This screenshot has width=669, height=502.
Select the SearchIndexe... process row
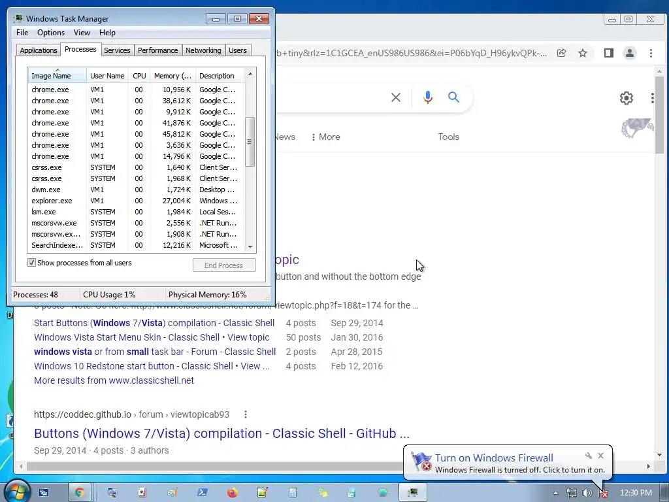tap(136, 245)
